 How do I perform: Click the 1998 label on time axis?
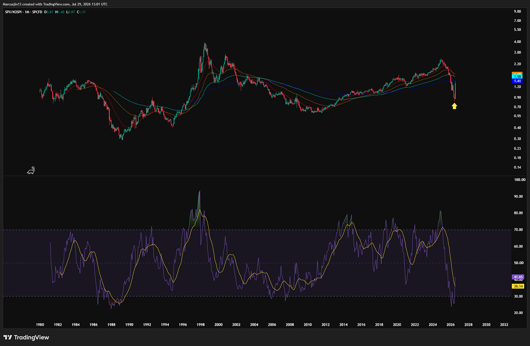[x=201, y=325]
